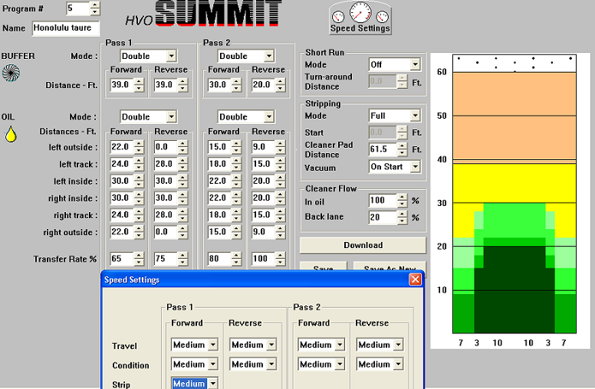Click Pass 2 Reverse right inside 20.0
The height and width of the screenshot is (389, 595).
(x=263, y=198)
